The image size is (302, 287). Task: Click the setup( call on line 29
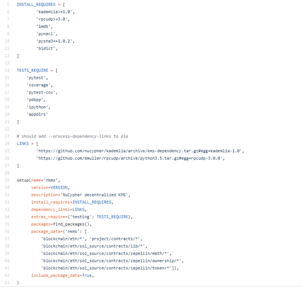24,180
